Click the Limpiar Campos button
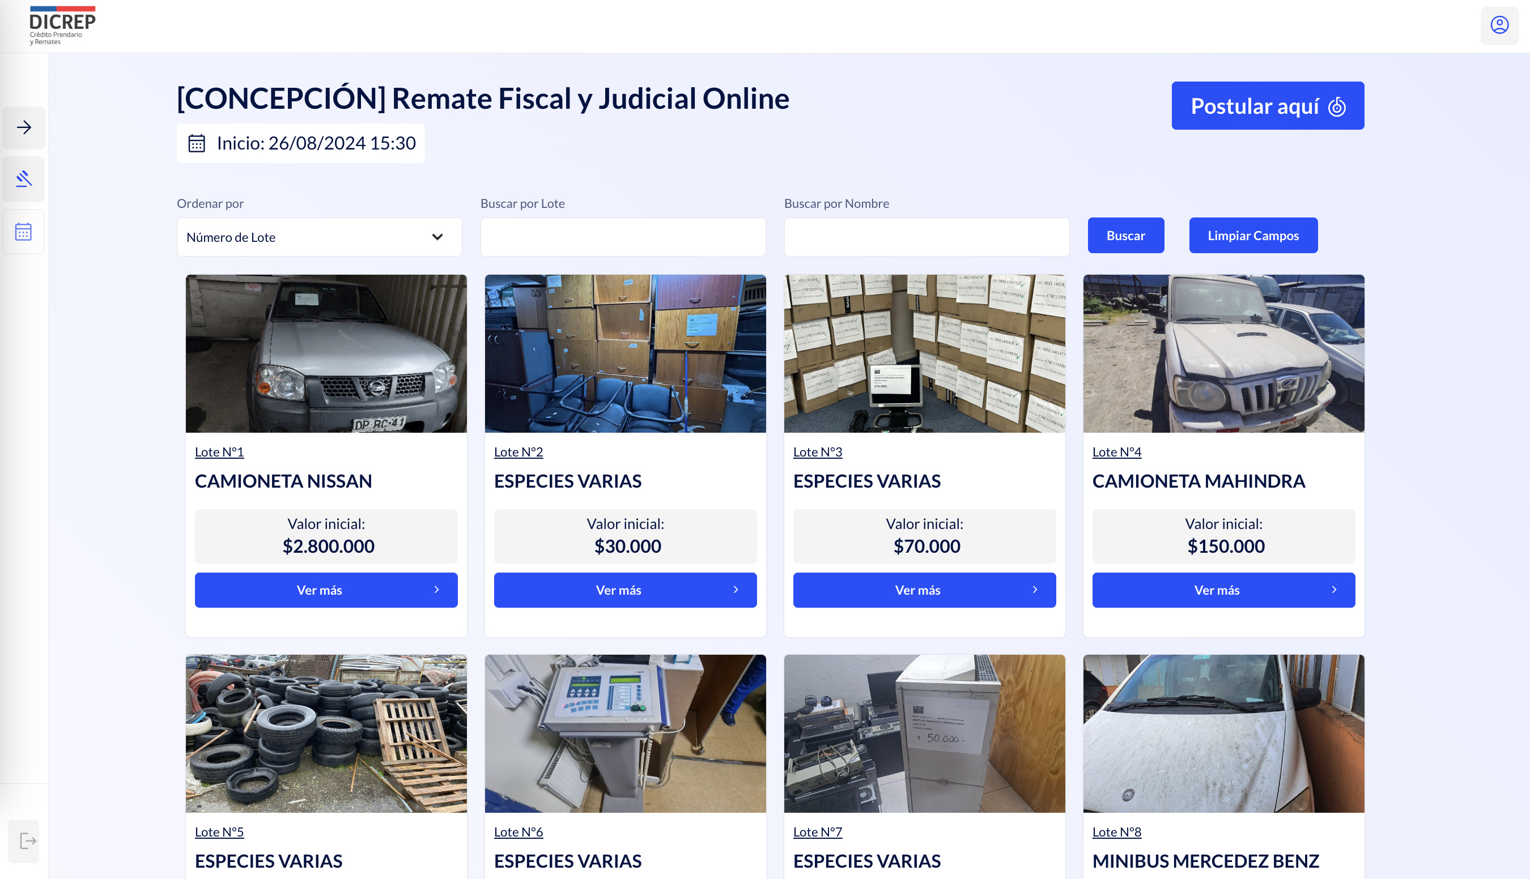Screen dimensions: 1530x879 point(1253,236)
